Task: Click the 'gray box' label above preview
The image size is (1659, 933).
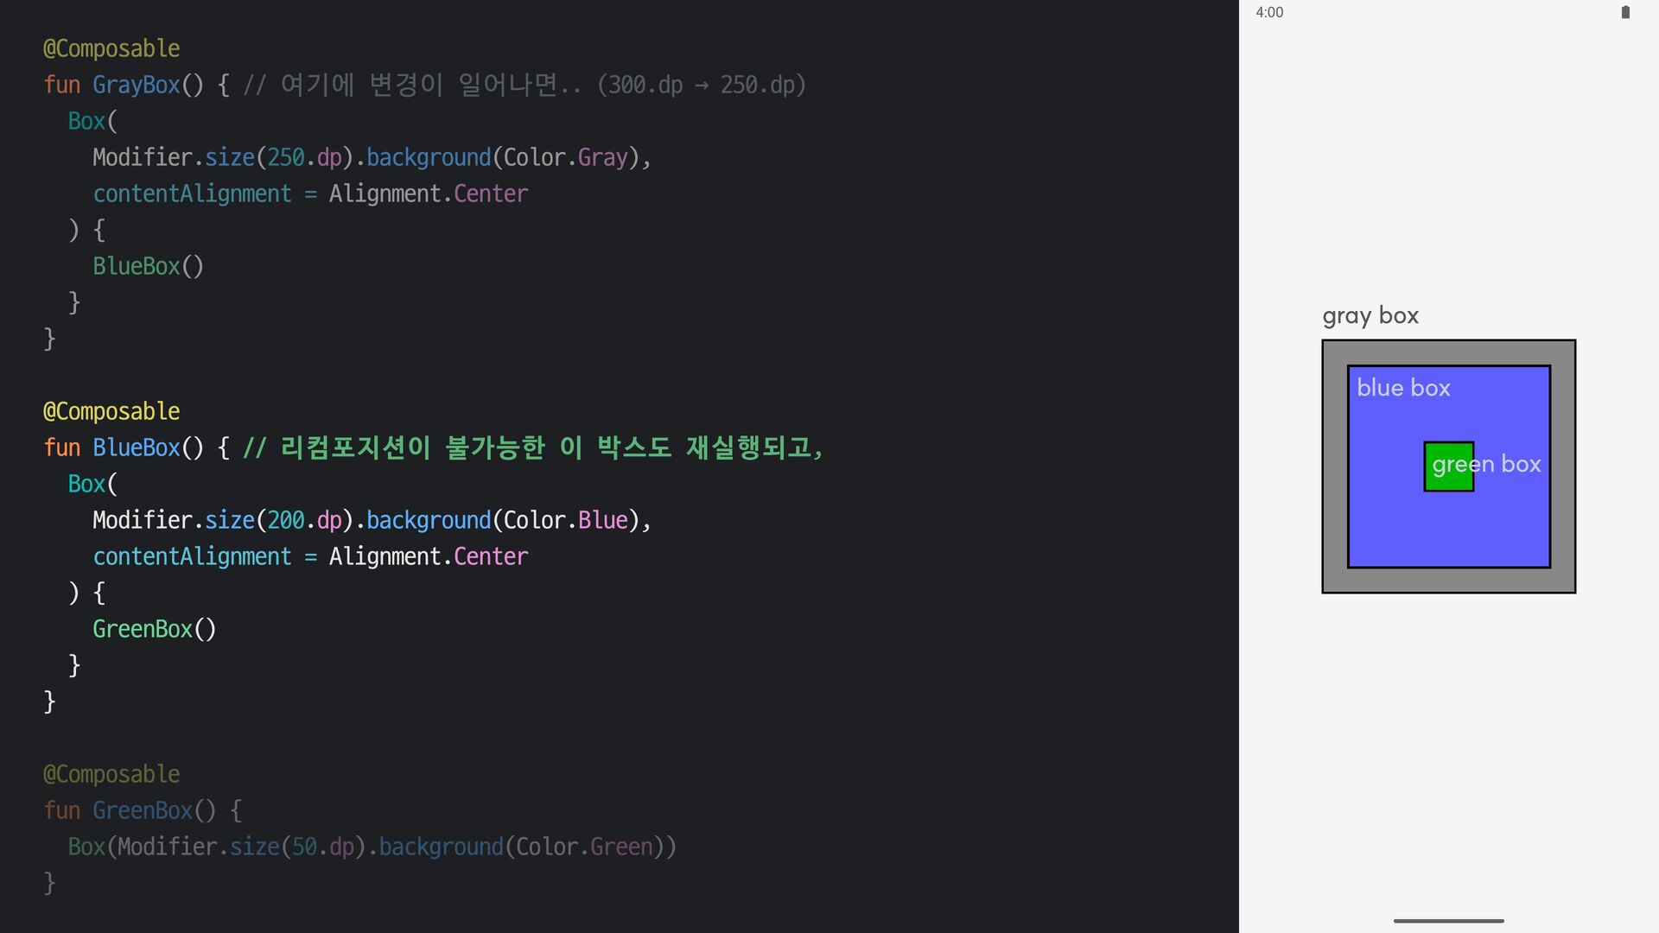Action: tap(1370, 315)
